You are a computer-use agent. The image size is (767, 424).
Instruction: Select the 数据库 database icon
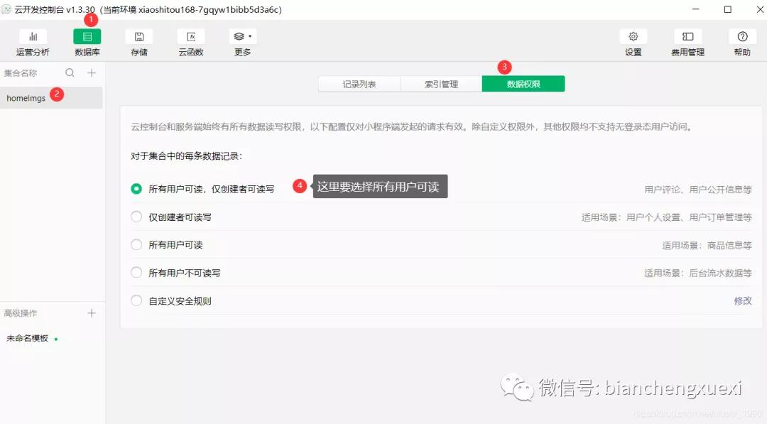pos(87,43)
